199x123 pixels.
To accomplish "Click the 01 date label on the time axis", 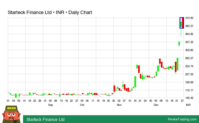I will tap(8, 101).
